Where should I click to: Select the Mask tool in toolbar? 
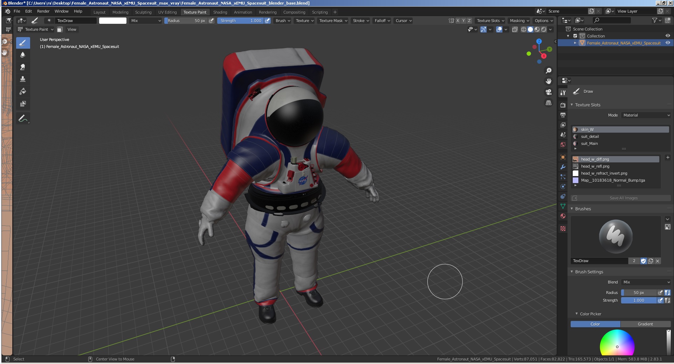(23, 104)
